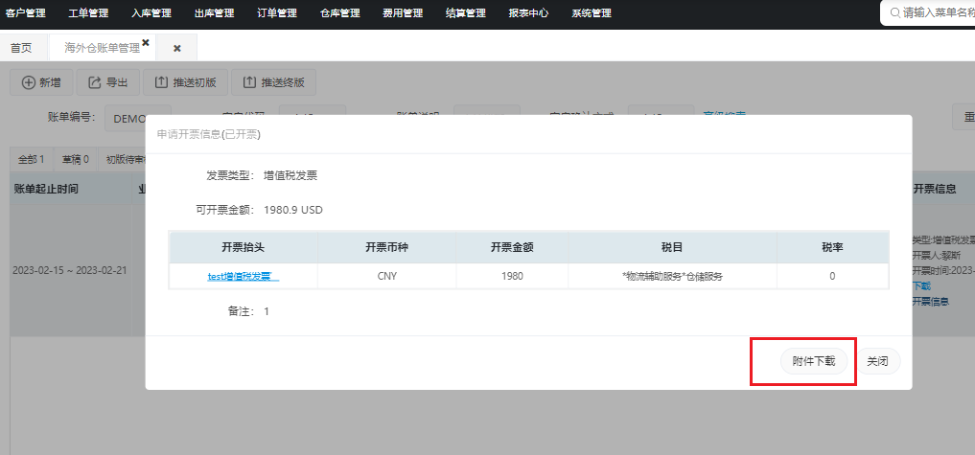975x455 pixels.
Task: Click the date range 2023-02-15 ~ 2023-02-21
Action: (x=70, y=271)
